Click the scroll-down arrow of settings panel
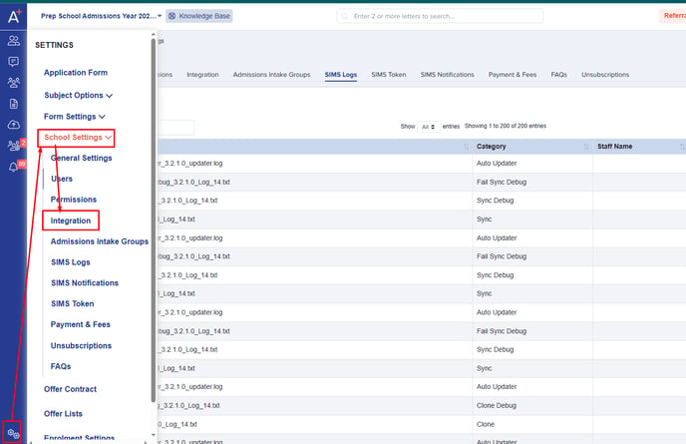The height and width of the screenshot is (444, 686). pos(154,435)
